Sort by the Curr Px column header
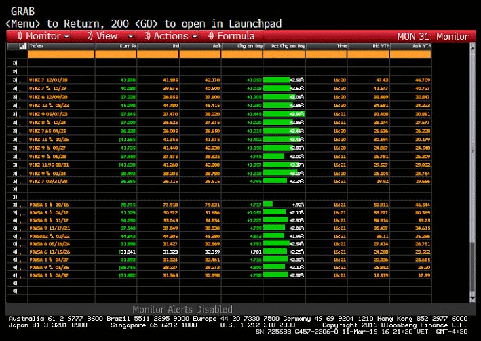Screen dimensions: 481x341 pyautogui.click(x=116, y=46)
